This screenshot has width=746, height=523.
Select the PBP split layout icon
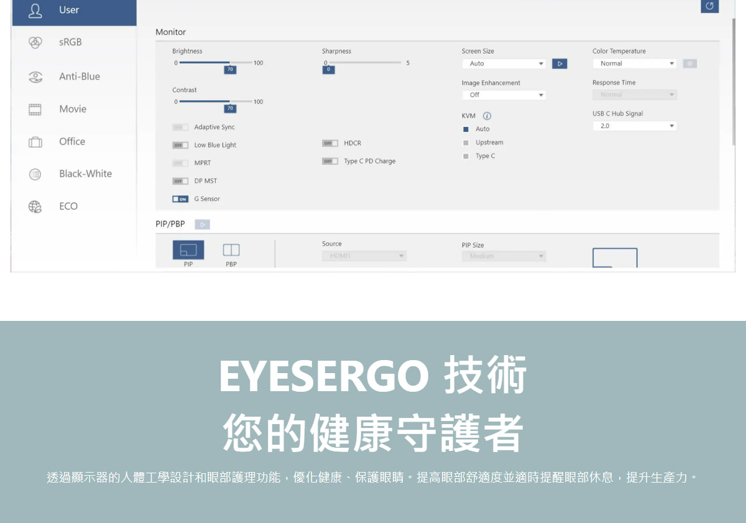[x=231, y=250]
